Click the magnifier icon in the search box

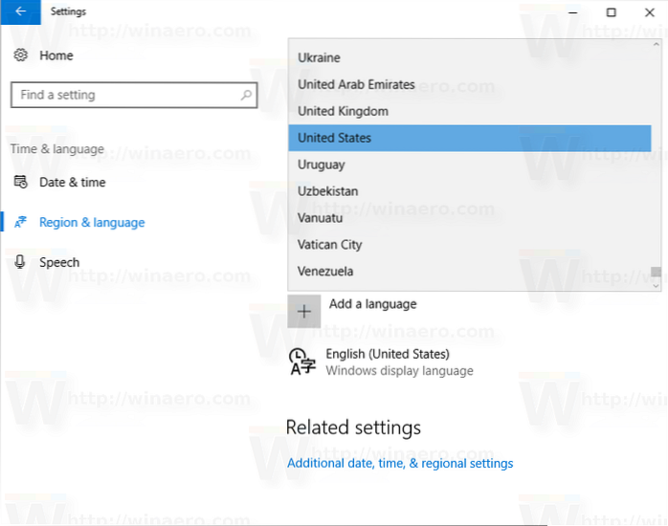246,95
